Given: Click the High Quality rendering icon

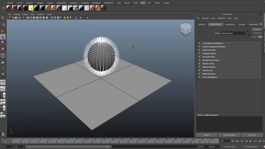Looking at the screenshot, I should pyautogui.click(x=71, y=17).
